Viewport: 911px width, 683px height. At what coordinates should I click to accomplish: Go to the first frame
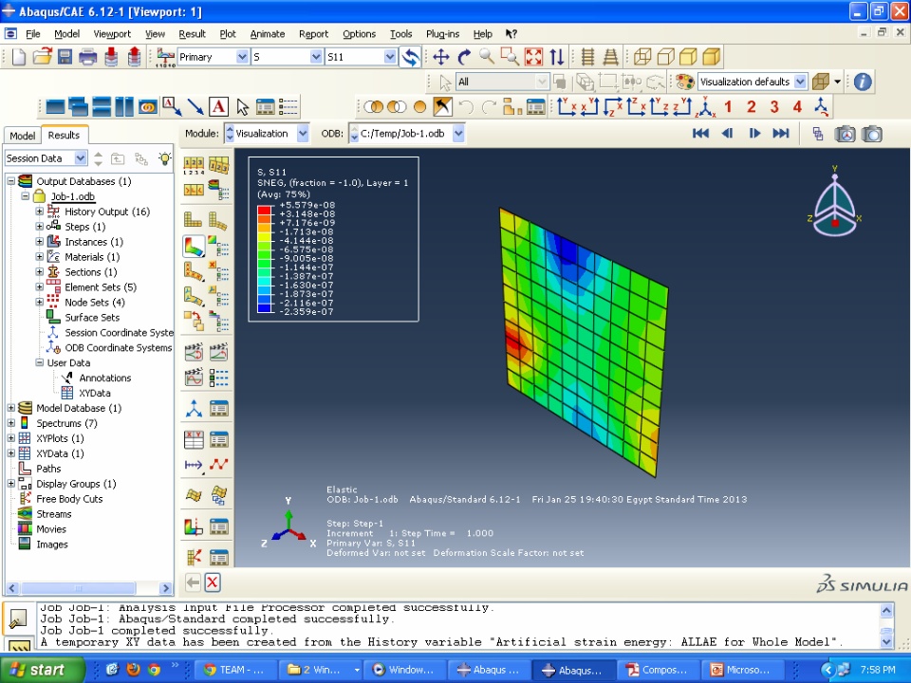[x=700, y=134]
